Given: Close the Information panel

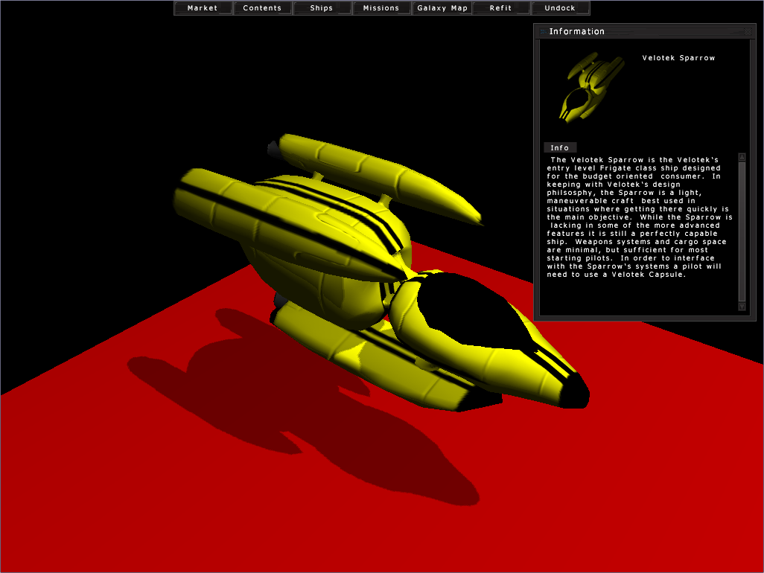Looking at the screenshot, I should 748,31.
